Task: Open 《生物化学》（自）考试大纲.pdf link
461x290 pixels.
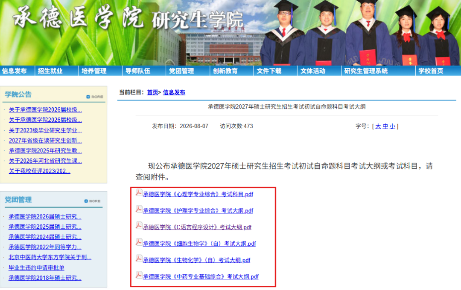Action: coord(196,260)
